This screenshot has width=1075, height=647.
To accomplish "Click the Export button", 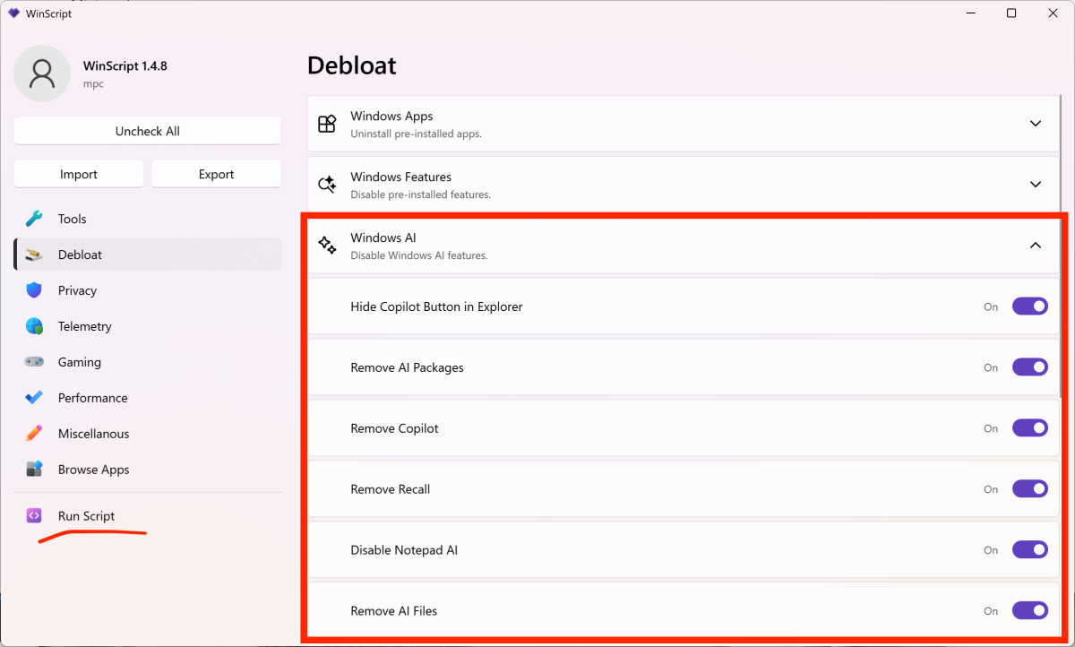I will [216, 175].
